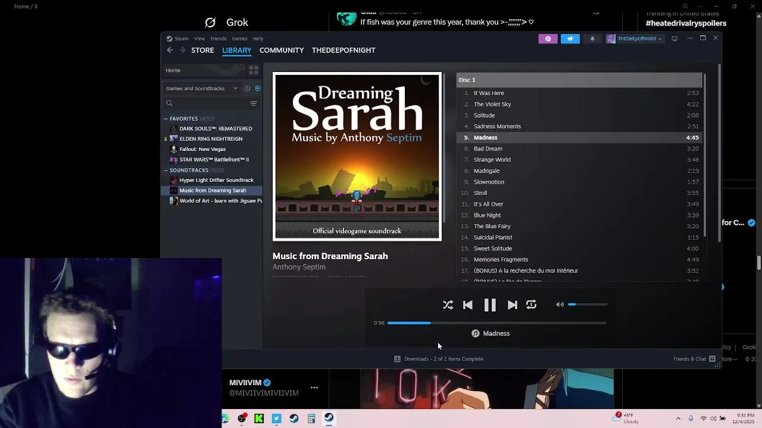
Task: Toggle repeat mode in the music player
Action: pyautogui.click(x=532, y=304)
